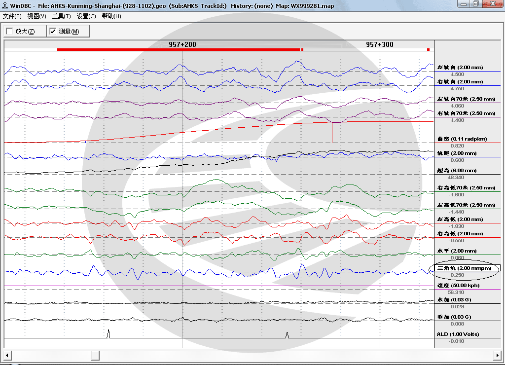505x365 pixels.
Task: Select the 水平 (2.00 mm) channel label
Action: 457,251
